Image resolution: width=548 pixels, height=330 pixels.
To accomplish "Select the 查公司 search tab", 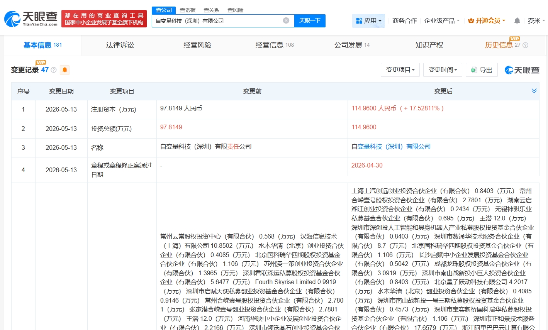I will tap(164, 10).
